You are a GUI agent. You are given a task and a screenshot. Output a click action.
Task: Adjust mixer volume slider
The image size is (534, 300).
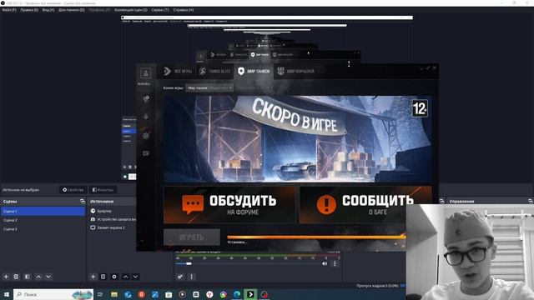(x=248, y=263)
